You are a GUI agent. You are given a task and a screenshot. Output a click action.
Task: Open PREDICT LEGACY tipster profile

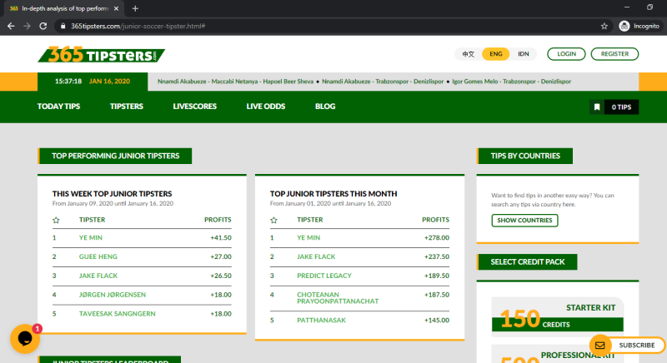(x=324, y=276)
